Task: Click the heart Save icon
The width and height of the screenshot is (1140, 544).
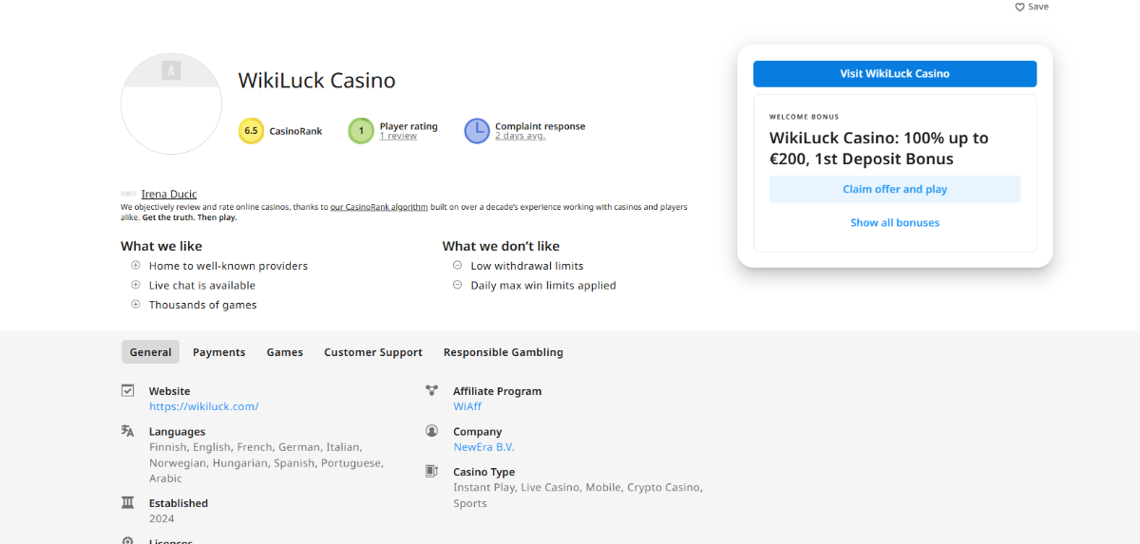Action: click(1020, 7)
